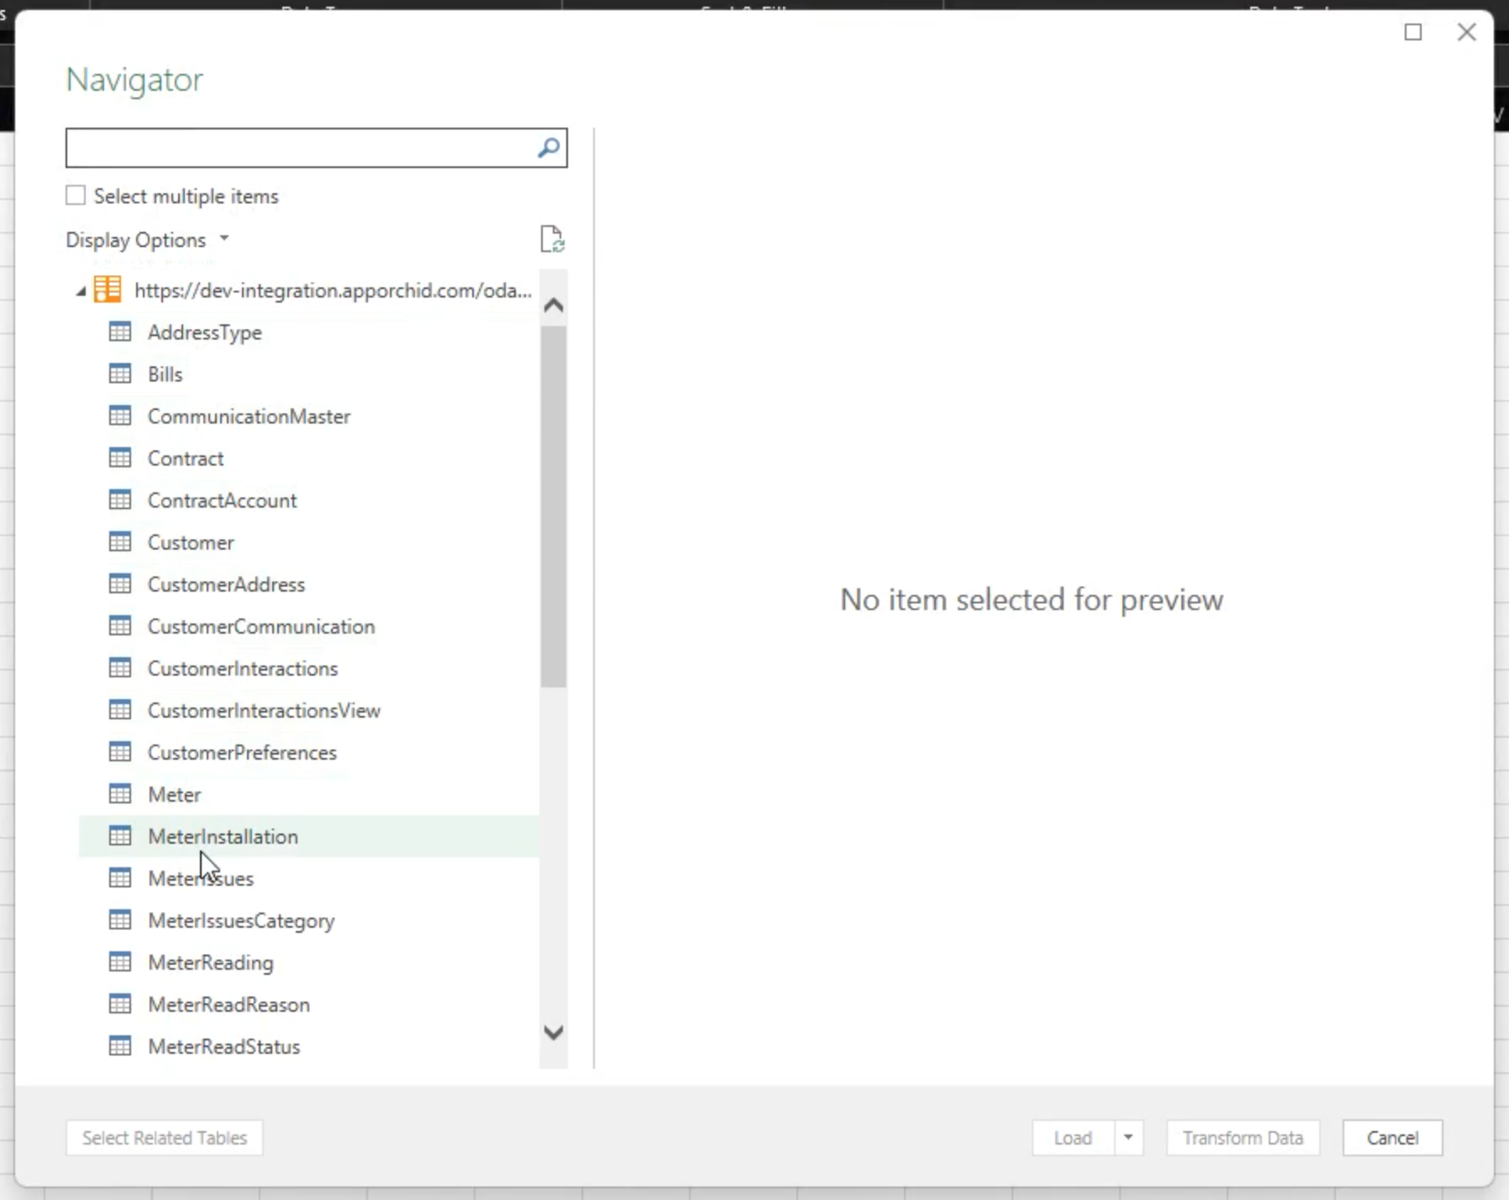Click the CommunicationMaster table icon
Viewport: 1509px width, 1200px height.
120,416
